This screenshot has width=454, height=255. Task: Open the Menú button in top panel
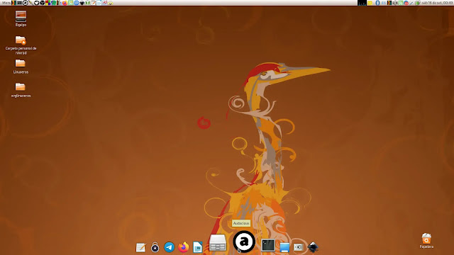6,3
